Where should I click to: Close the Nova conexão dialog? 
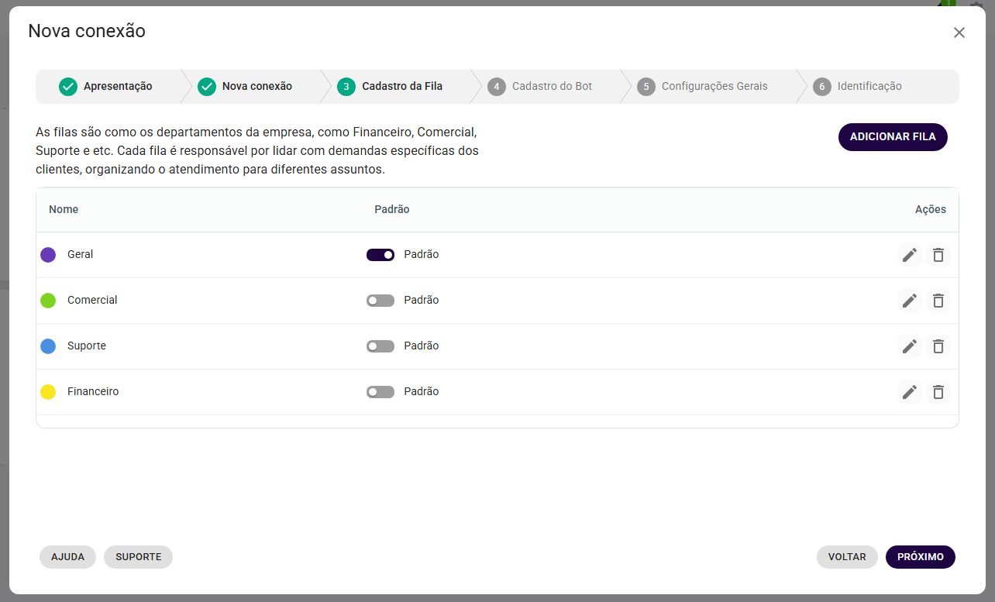(959, 33)
